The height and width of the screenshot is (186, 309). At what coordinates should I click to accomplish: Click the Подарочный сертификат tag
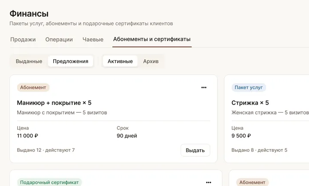[49, 182]
